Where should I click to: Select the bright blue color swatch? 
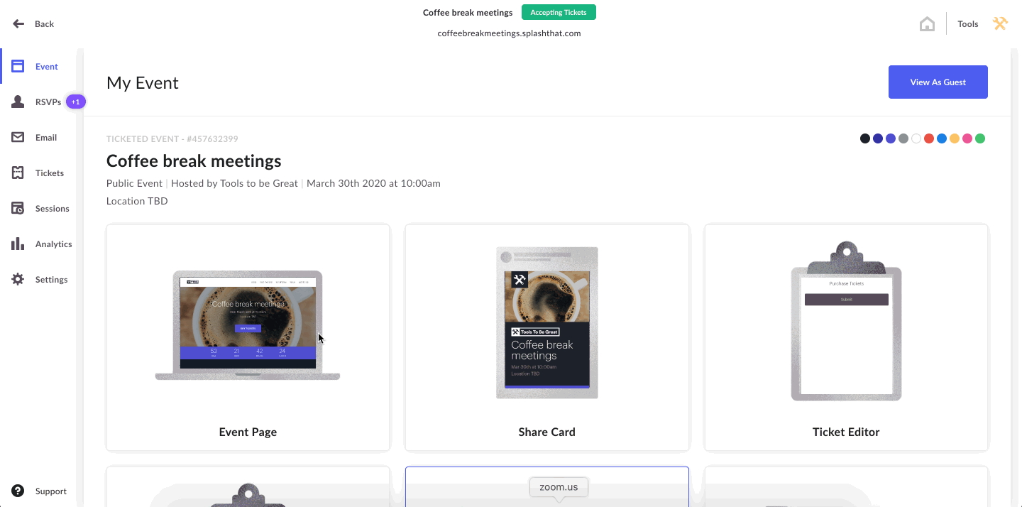(x=942, y=138)
